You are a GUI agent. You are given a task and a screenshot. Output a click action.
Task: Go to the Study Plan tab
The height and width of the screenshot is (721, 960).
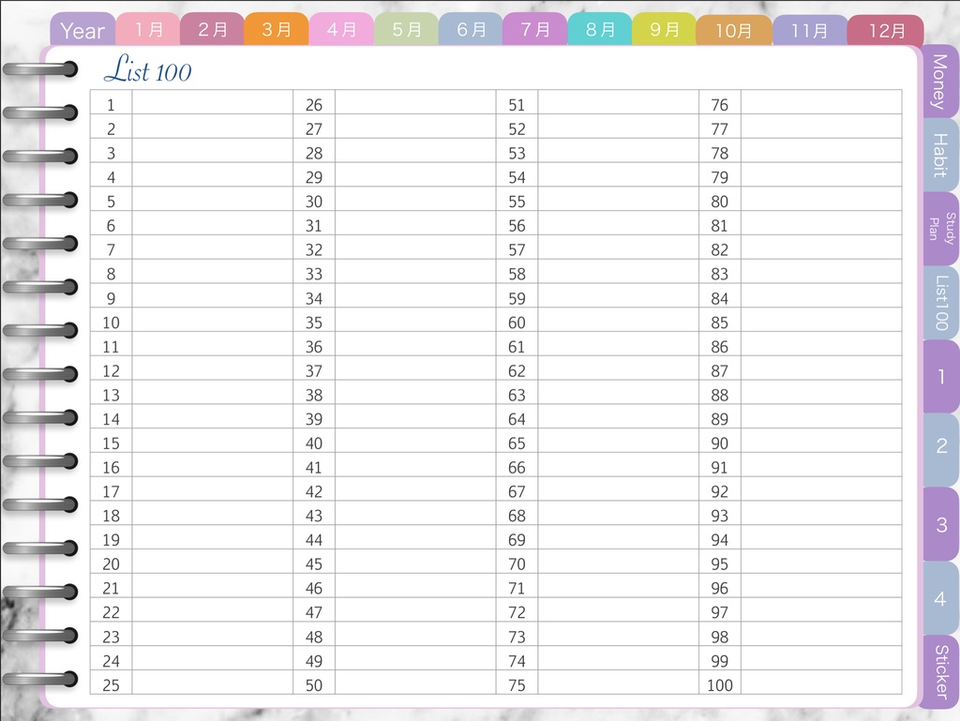coord(939,228)
